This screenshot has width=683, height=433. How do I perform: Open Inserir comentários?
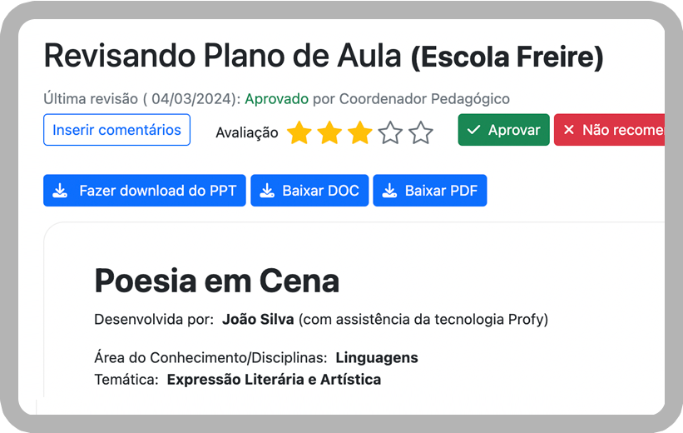pyautogui.click(x=116, y=130)
